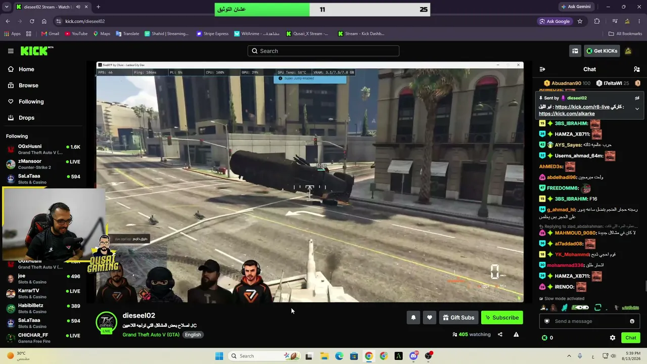Click the HAMZA_XB711 username under 3BS_IBRAHIM

pos(572,134)
